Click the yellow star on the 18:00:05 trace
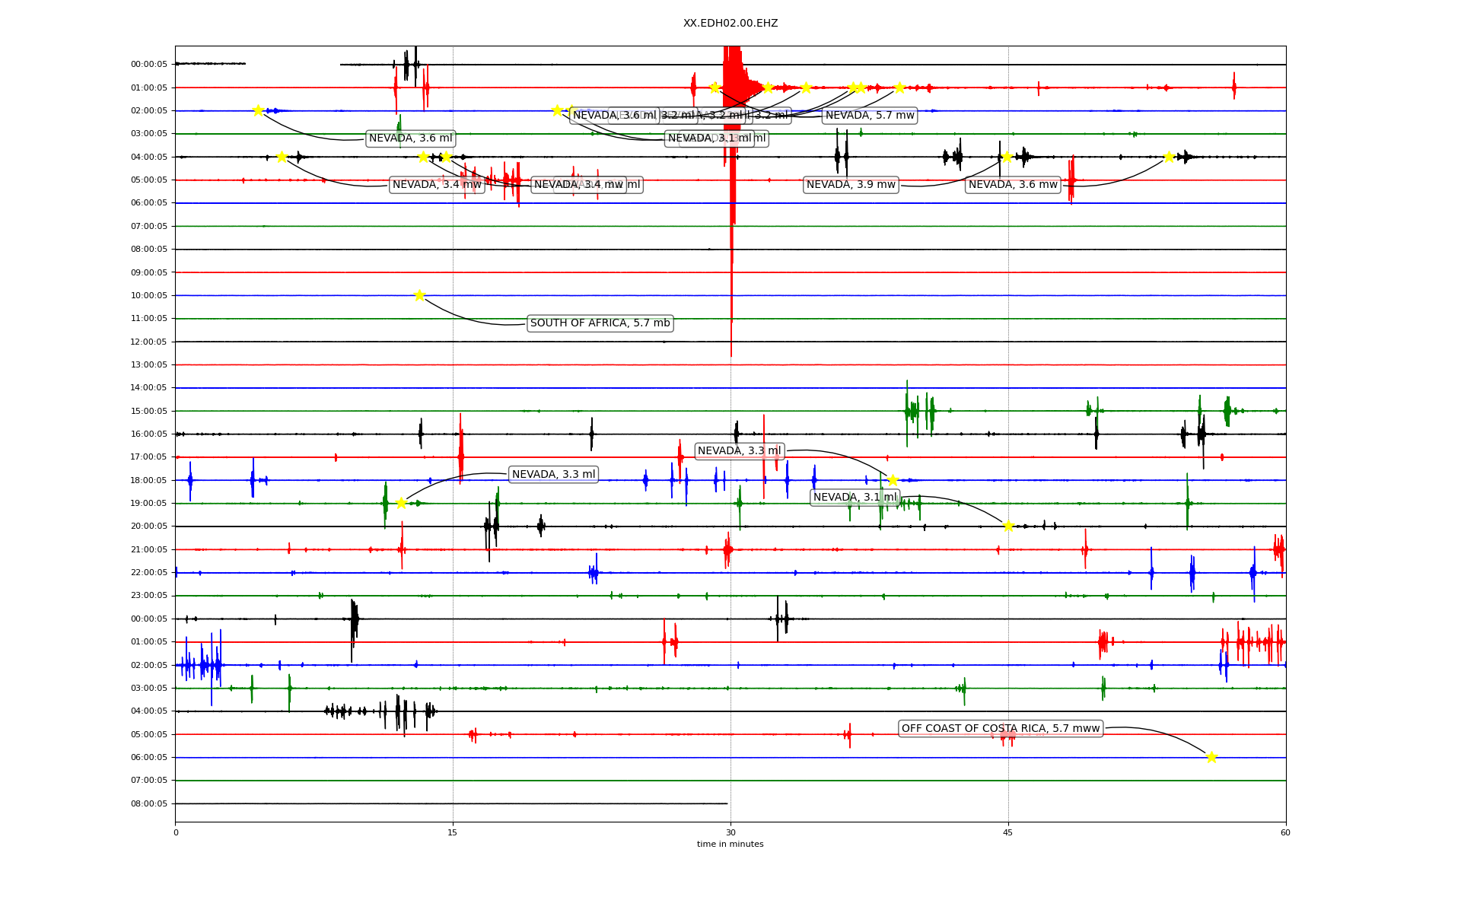Image resolution: width=1461 pixels, height=913 pixels. click(x=893, y=480)
